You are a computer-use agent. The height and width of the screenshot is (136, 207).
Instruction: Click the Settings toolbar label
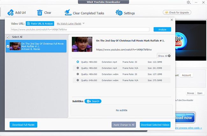click(129, 13)
